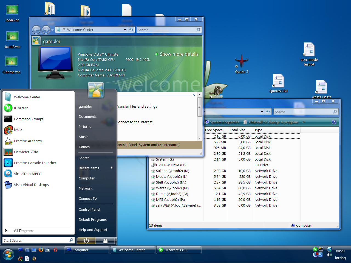Click the Windows Start orb
The width and height of the screenshot is (351, 263).
coord(8,255)
